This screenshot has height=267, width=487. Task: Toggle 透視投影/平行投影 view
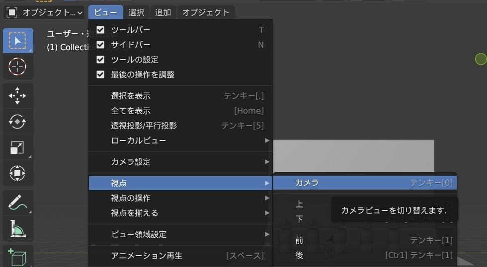tap(181, 126)
